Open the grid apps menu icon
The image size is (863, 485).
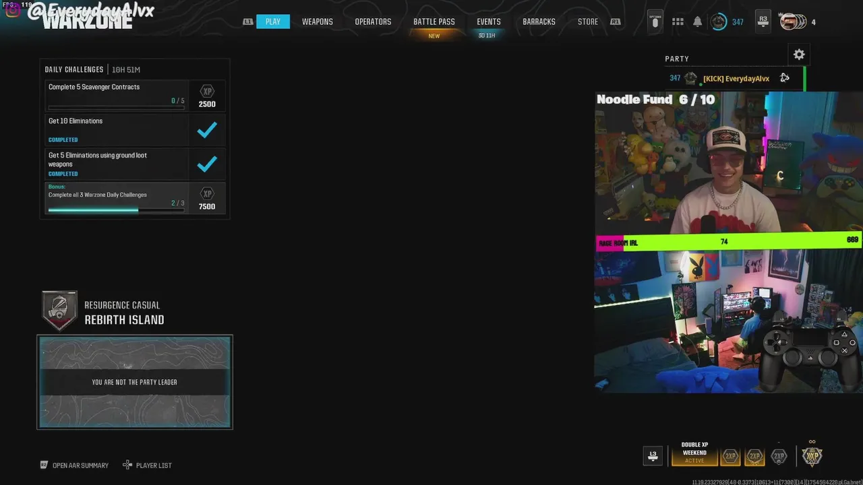(x=678, y=22)
